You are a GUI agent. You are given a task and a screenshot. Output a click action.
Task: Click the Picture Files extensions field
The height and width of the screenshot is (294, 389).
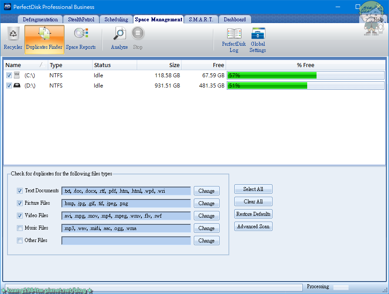[x=126, y=203]
